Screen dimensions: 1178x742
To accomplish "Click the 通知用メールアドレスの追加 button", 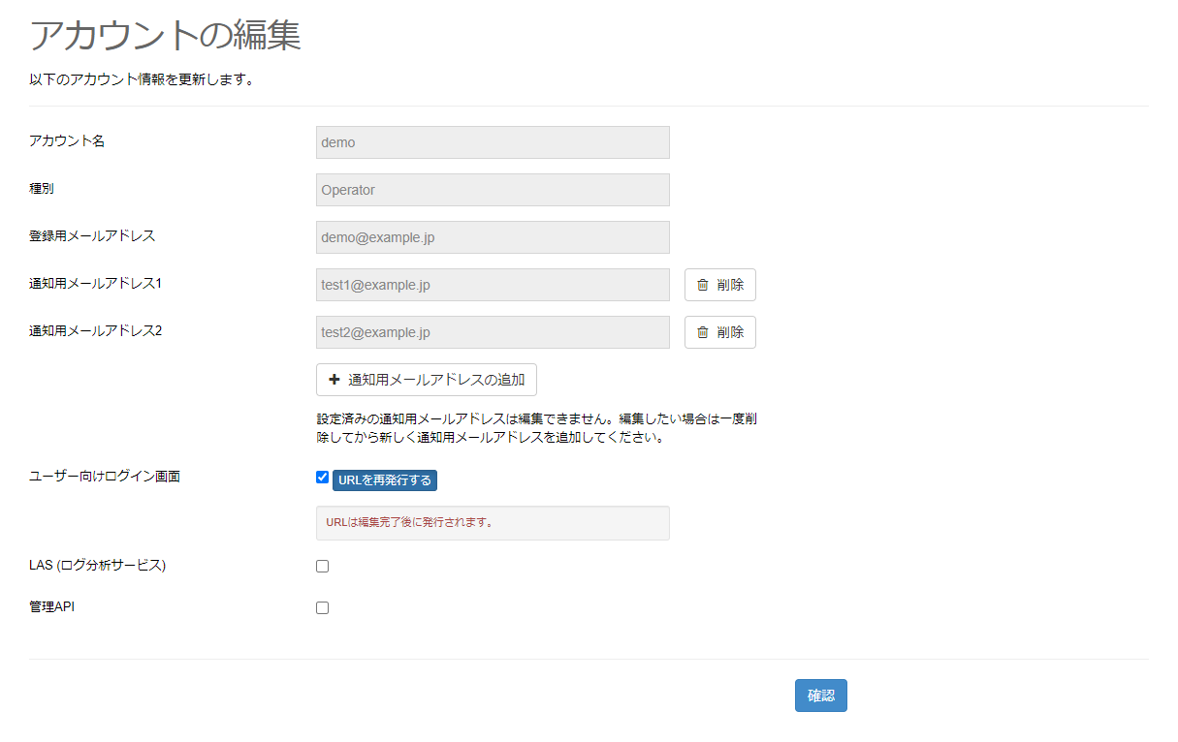I will click(427, 380).
